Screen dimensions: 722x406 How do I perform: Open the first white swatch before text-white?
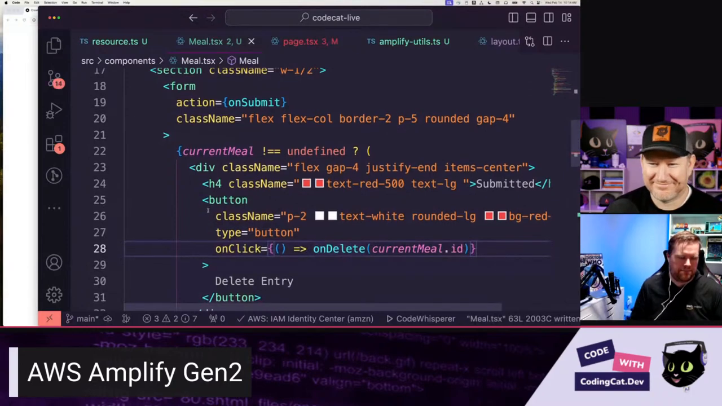[319, 216]
